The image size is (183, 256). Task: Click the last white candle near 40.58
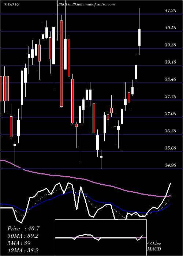tap(139, 37)
